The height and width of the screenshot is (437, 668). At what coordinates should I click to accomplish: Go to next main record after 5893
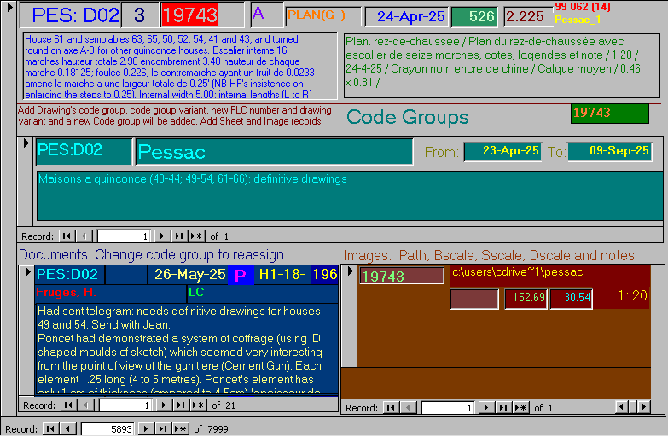click(146, 428)
